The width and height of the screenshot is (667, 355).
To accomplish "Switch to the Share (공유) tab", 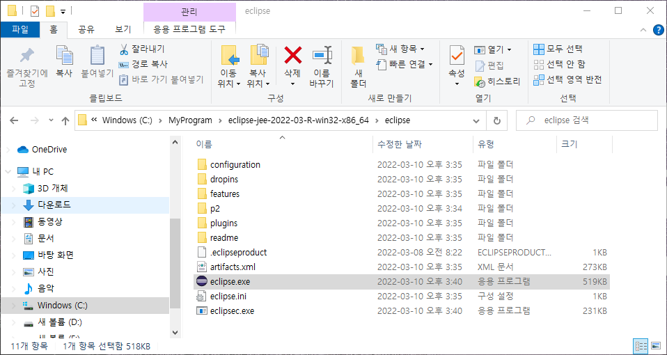I will [86, 29].
